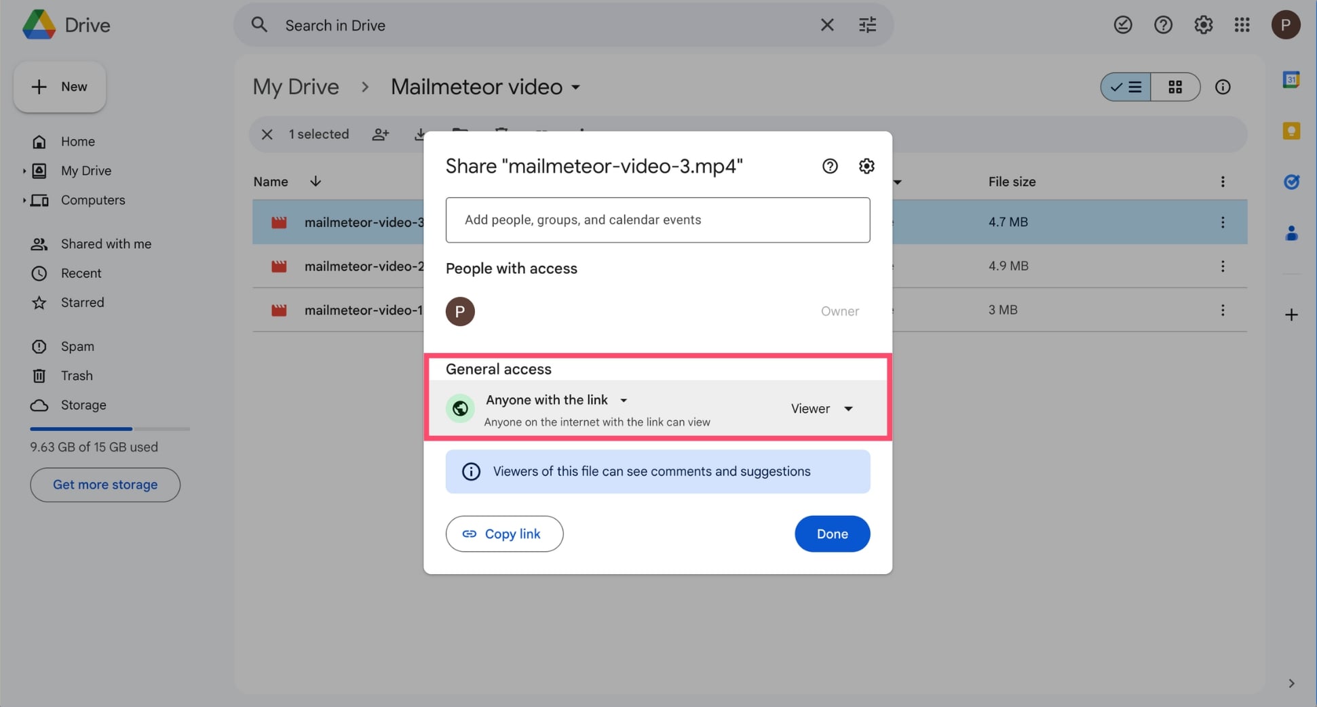The image size is (1317, 707).
Task: Expand the My Drive tree arrow
Action: click(24, 171)
